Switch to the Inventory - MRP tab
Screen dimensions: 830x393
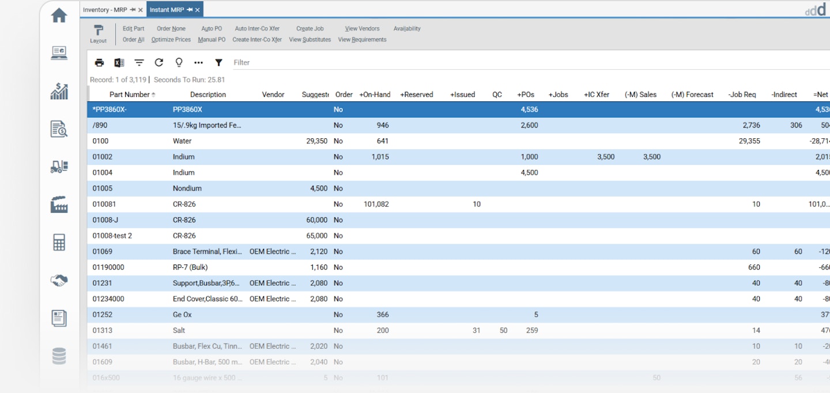coord(105,10)
